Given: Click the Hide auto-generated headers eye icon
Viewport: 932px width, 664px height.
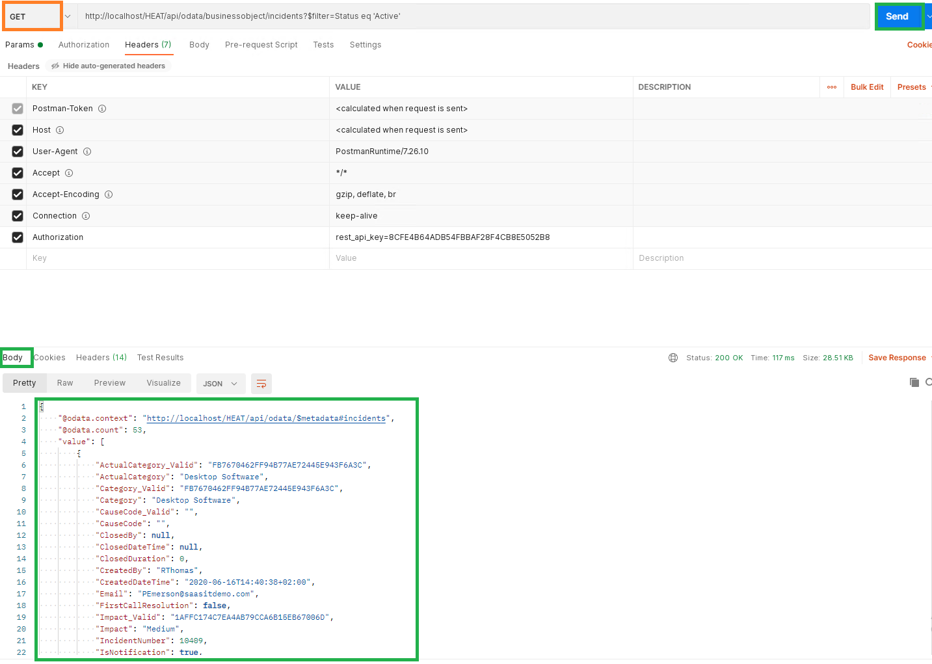Looking at the screenshot, I should [56, 65].
